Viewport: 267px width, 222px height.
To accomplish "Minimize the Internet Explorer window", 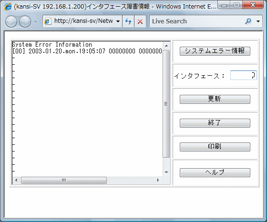I will pyautogui.click(x=224, y=5).
